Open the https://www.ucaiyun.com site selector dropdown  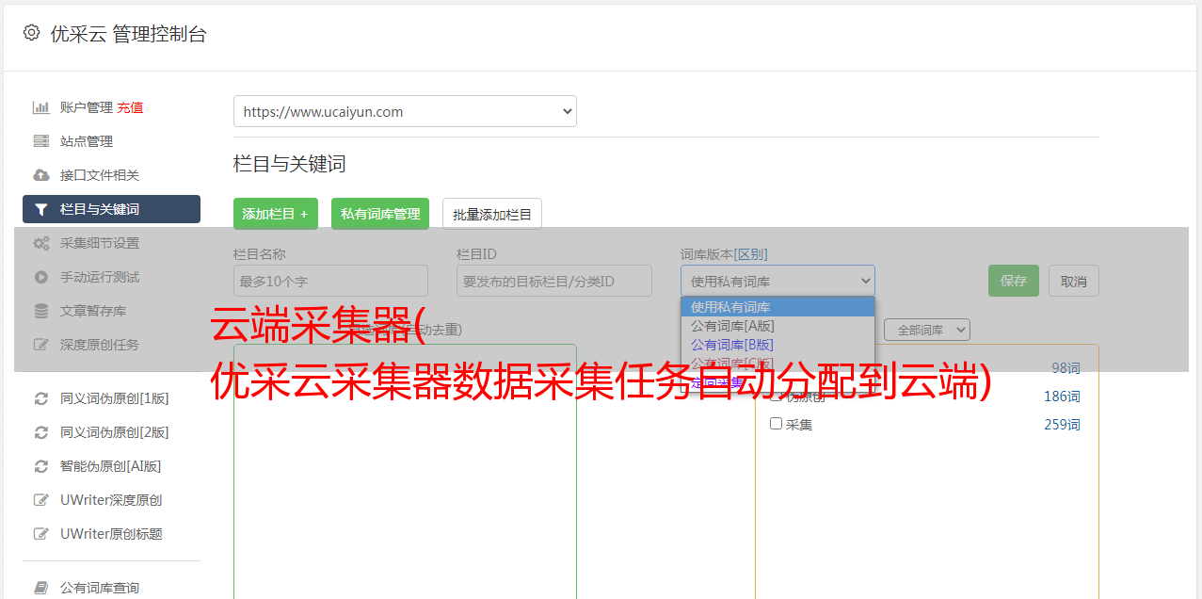click(x=405, y=111)
